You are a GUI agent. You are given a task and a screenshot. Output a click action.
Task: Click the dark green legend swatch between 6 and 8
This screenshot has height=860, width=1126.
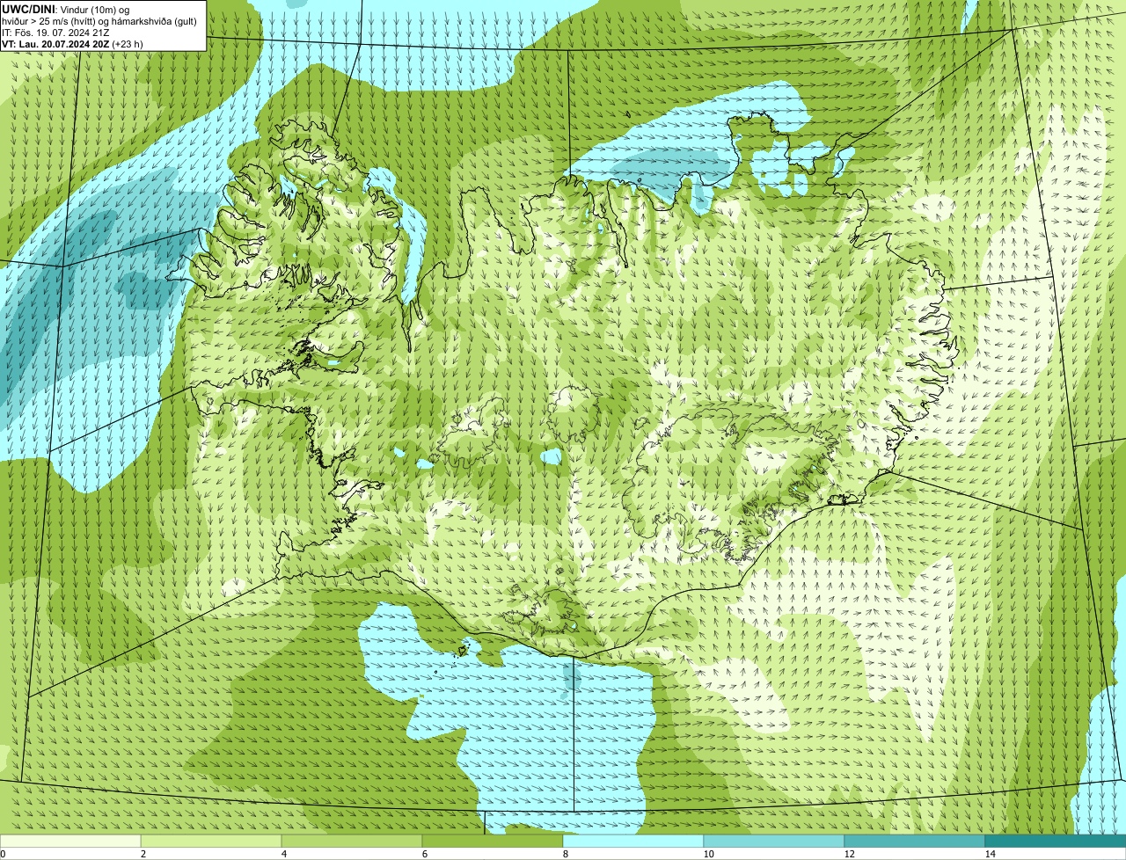[493, 841]
